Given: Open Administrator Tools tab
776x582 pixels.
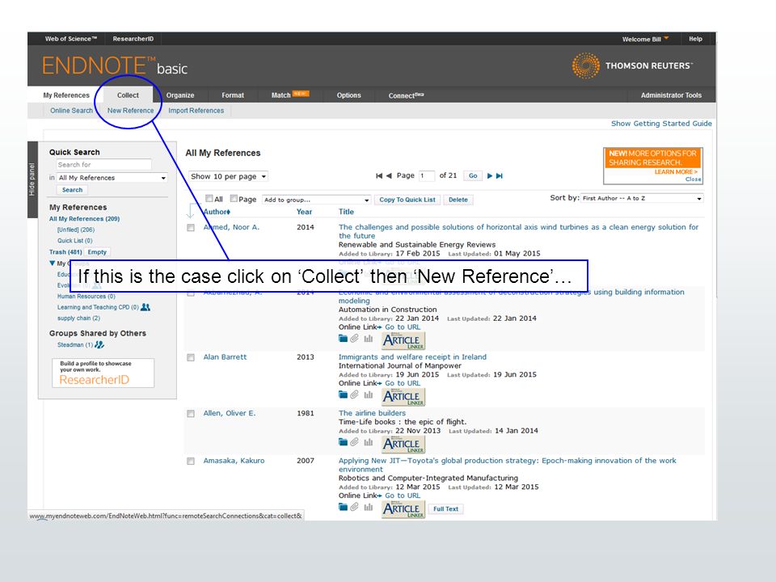Looking at the screenshot, I should tap(671, 95).
